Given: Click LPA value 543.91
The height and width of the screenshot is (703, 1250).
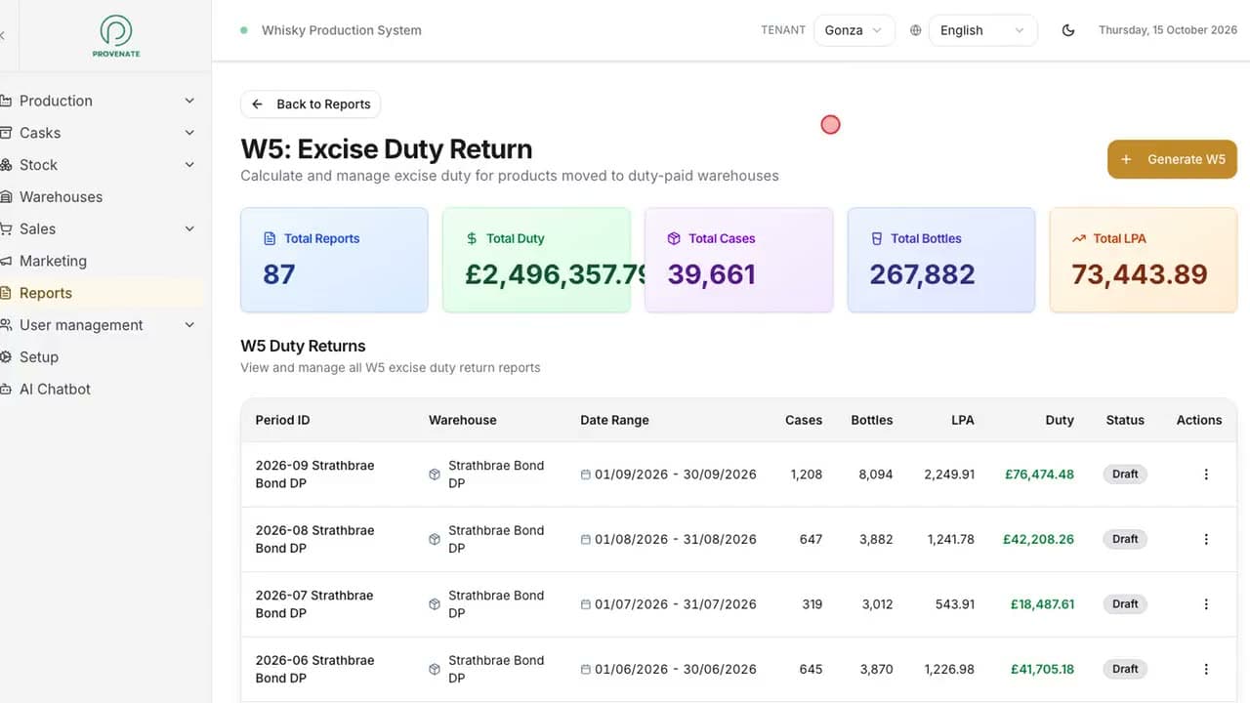Looking at the screenshot, I should (x=955, y=604).
